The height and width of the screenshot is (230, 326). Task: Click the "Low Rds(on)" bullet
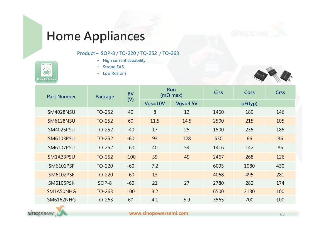[114, 73]
